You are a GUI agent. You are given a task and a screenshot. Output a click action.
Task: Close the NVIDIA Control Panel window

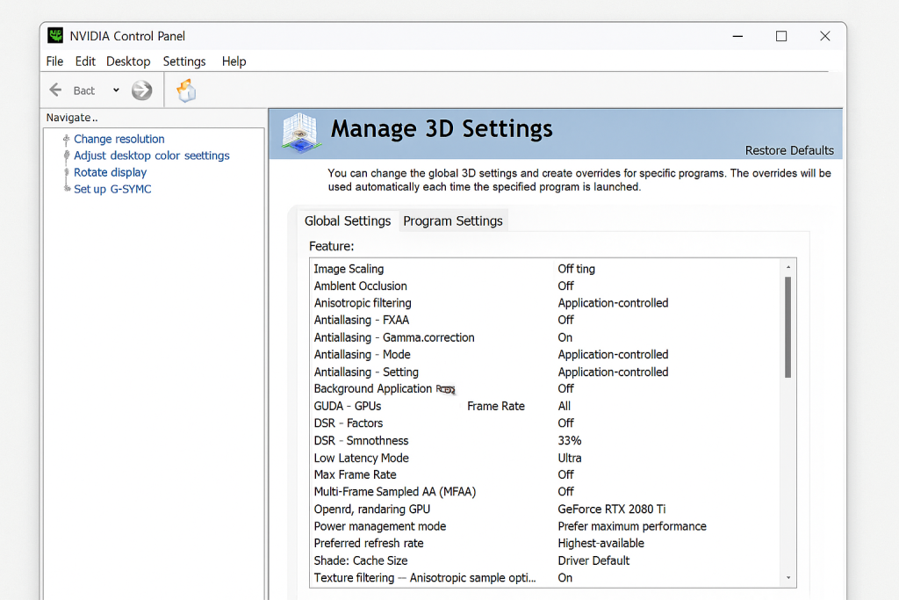click(825, 36)
